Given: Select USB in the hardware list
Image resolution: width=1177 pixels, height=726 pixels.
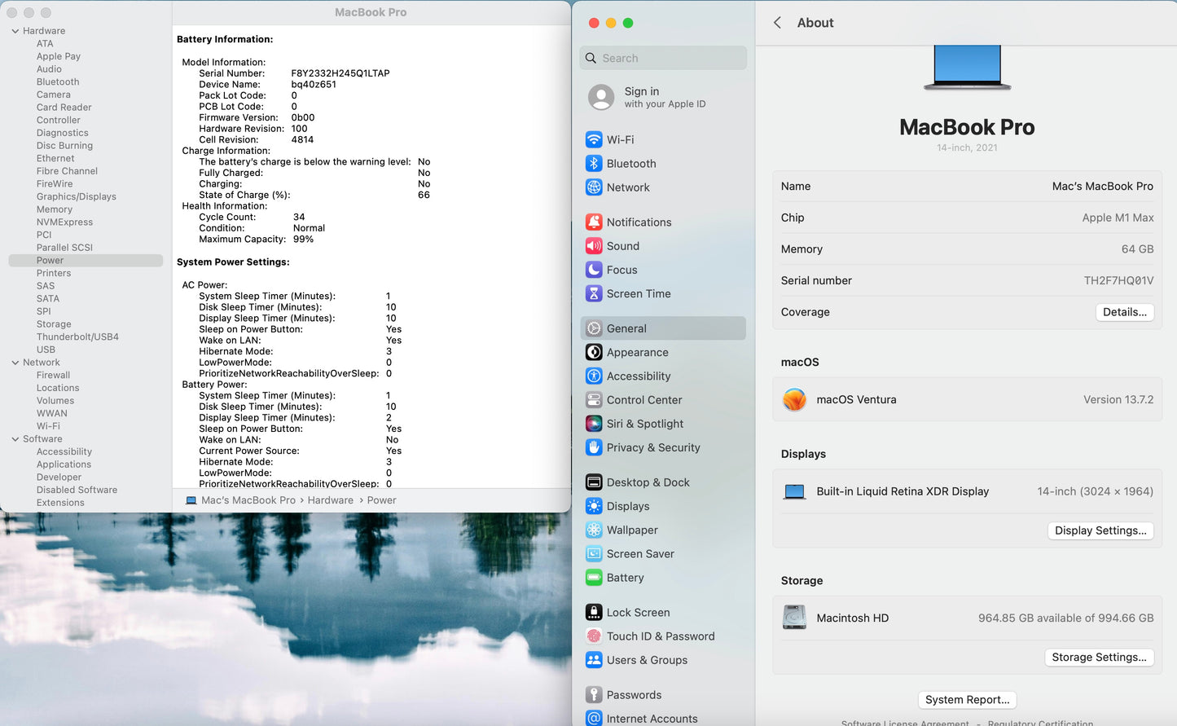Looking at the screenshot, I should click(x=46, y=350).
